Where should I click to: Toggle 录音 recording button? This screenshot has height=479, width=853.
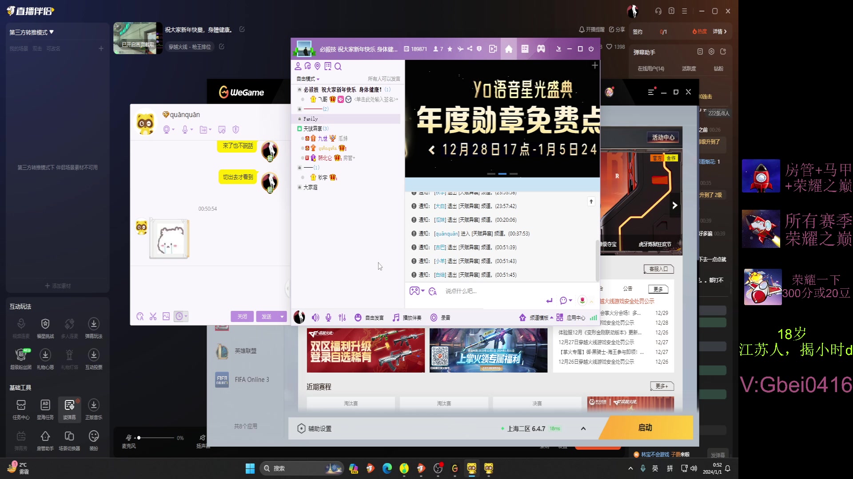(x=440, y=318)
